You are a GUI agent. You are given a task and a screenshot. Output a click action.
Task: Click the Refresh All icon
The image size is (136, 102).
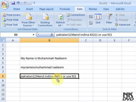[61, 17]
